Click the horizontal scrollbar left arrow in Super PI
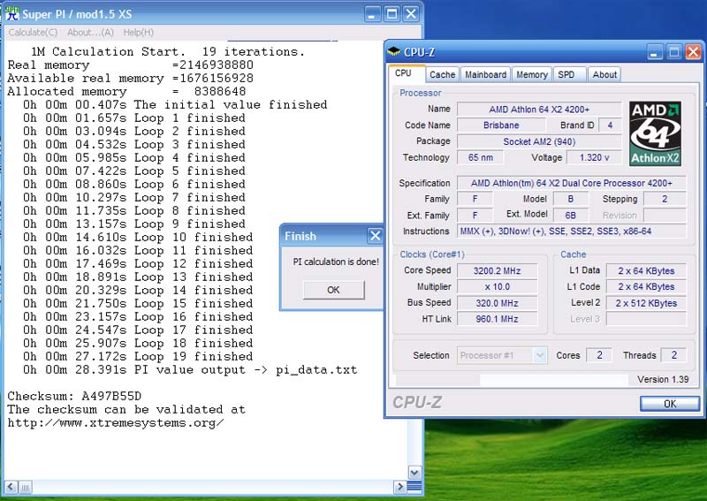Screen dimensions: 707x501 (11, 487)
